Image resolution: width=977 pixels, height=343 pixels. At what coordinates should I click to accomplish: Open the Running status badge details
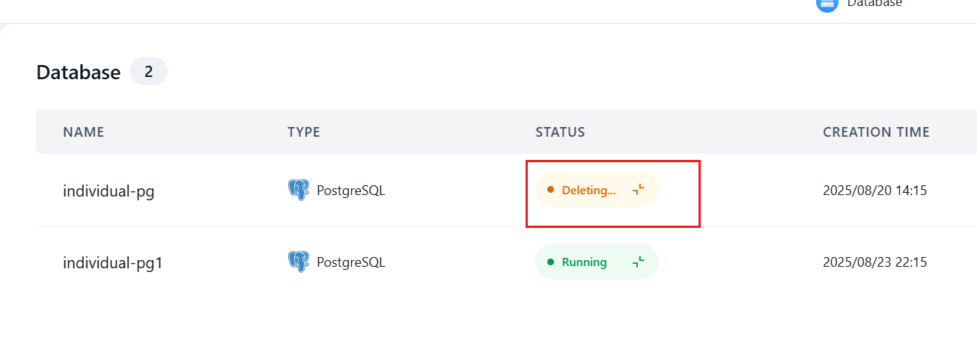[x=597, y=262]
